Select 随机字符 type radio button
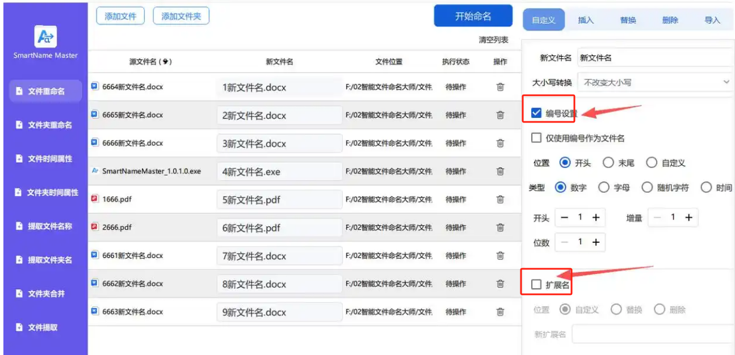Viewport: 735px width, 355px height. click(647, 187)
